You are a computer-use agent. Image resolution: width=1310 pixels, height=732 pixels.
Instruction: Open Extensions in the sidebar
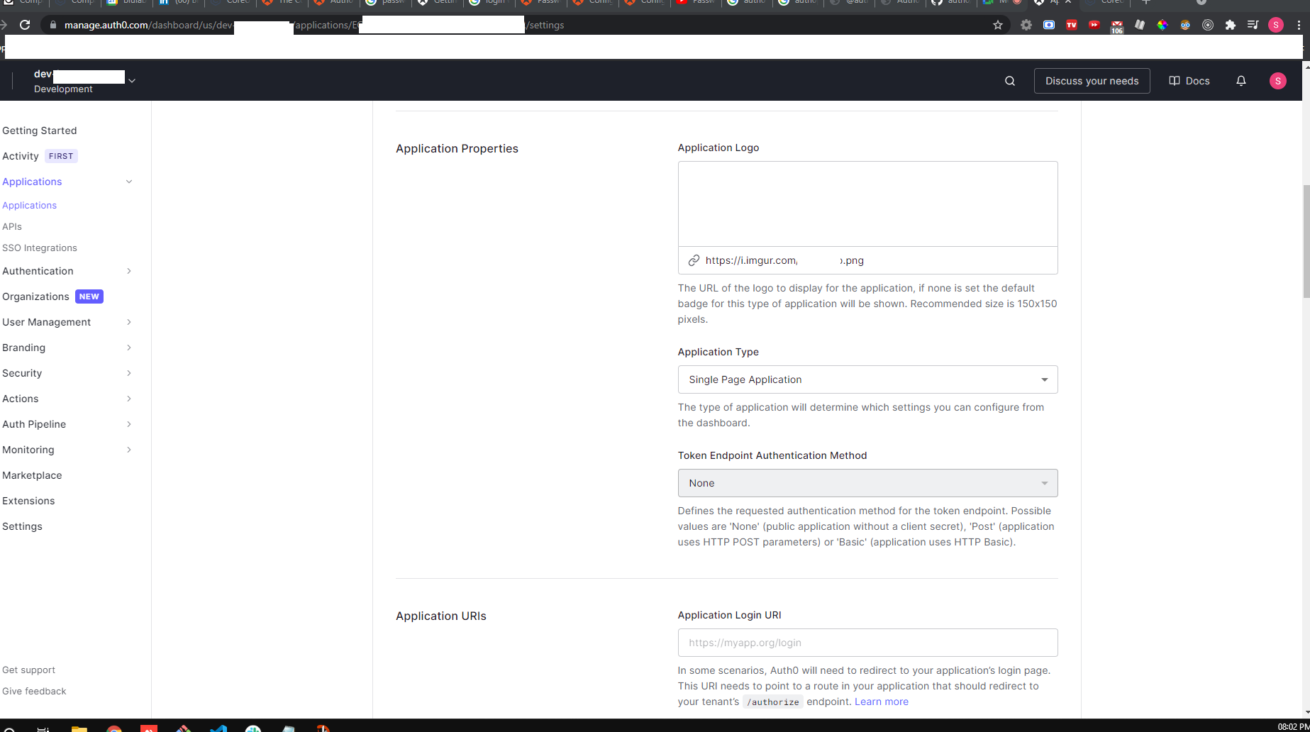pyautogui.click(x=28, y=501)
